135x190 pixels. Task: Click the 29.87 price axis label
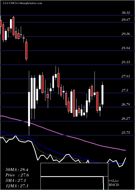click(126, 20)
